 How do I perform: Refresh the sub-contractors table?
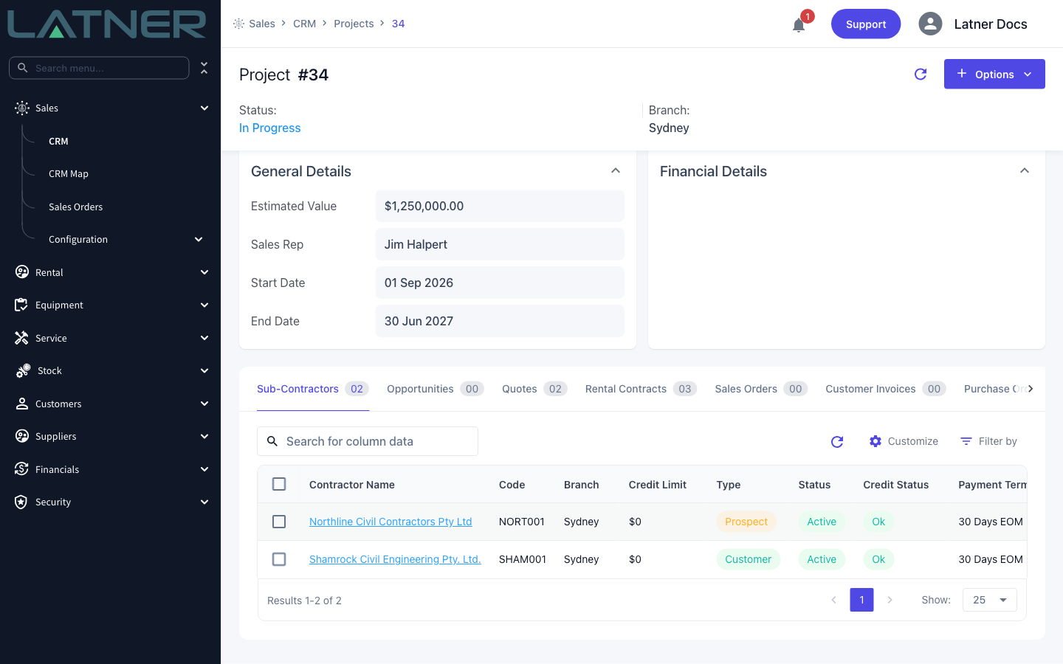tap(837, 441)
